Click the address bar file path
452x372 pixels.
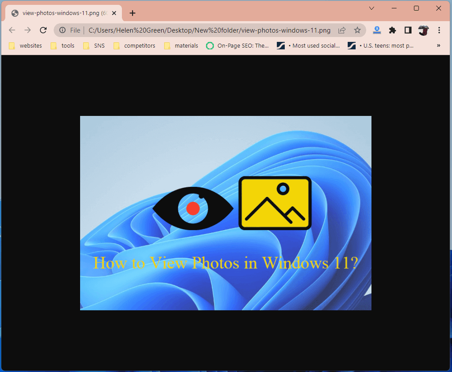click(209, 30)
